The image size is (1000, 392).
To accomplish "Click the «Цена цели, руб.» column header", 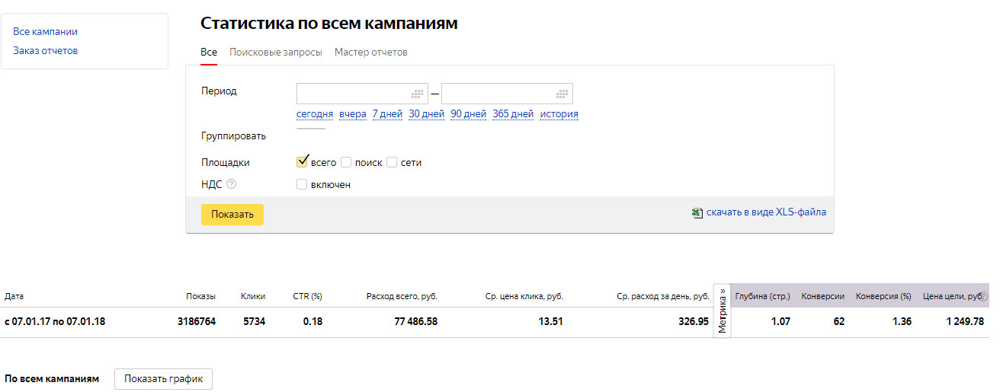I will [953, 296].
